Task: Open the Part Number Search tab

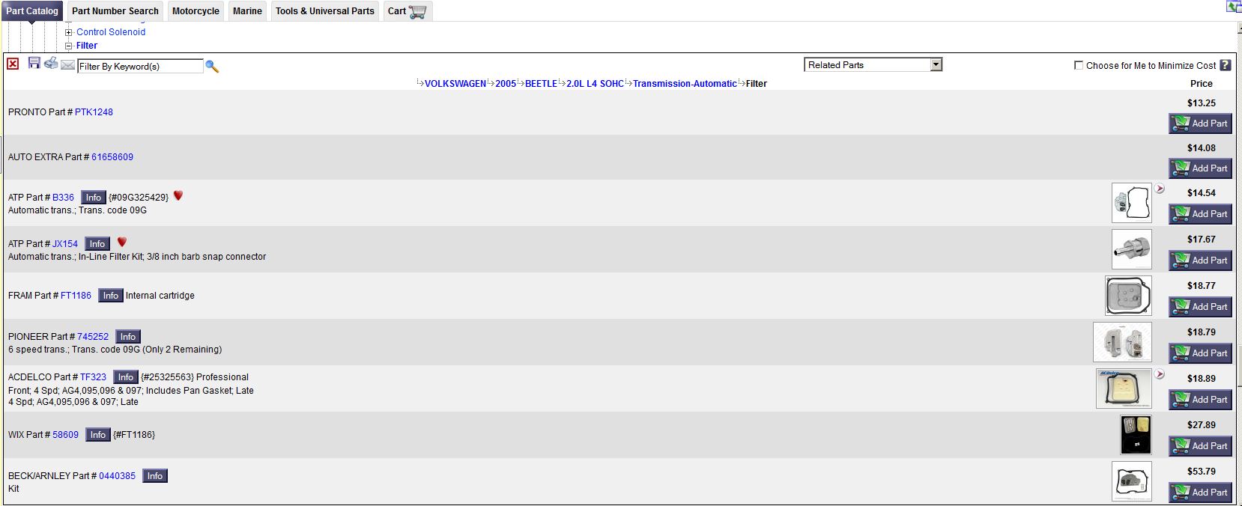Action: [x=115, y=11]
